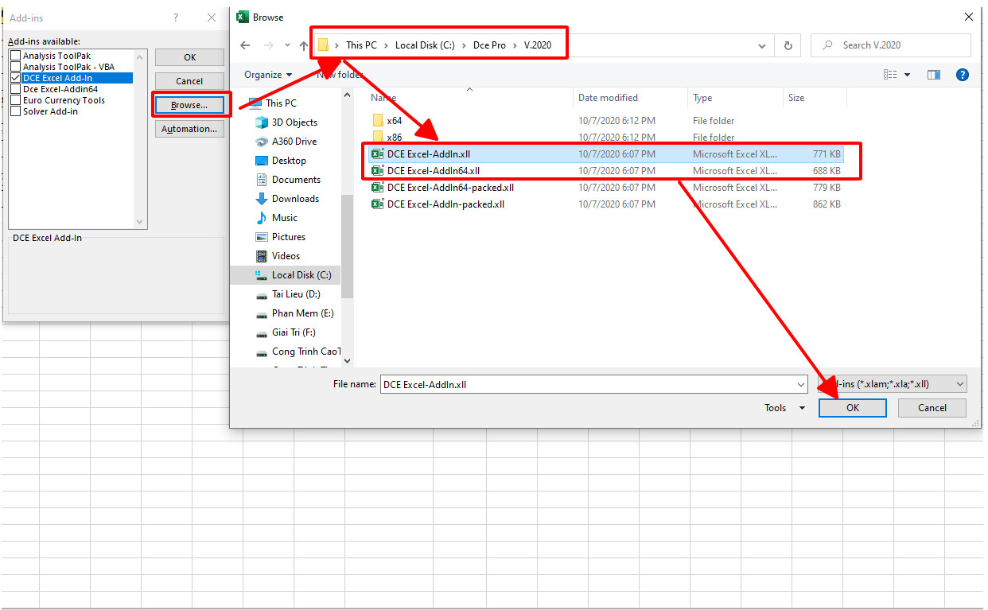Open the Tools dropdown
The height and width of the screenshot is (610, 988).
pyautogui.click(x=785, y=408)
